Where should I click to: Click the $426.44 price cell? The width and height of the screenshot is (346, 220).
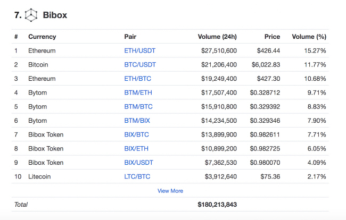[268, 50]
